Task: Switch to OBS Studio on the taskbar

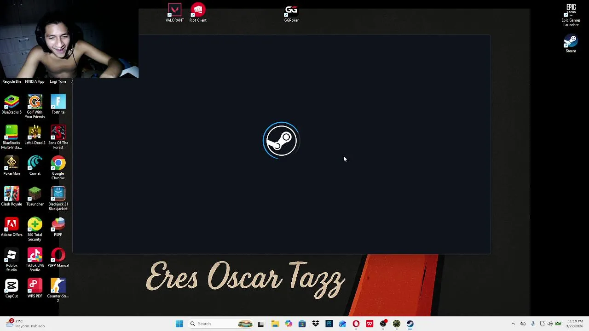Action: pos(383,324)
